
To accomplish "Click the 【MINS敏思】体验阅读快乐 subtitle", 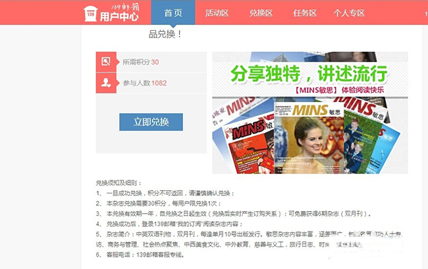I will pyautogui.click(x=339, y=90).
